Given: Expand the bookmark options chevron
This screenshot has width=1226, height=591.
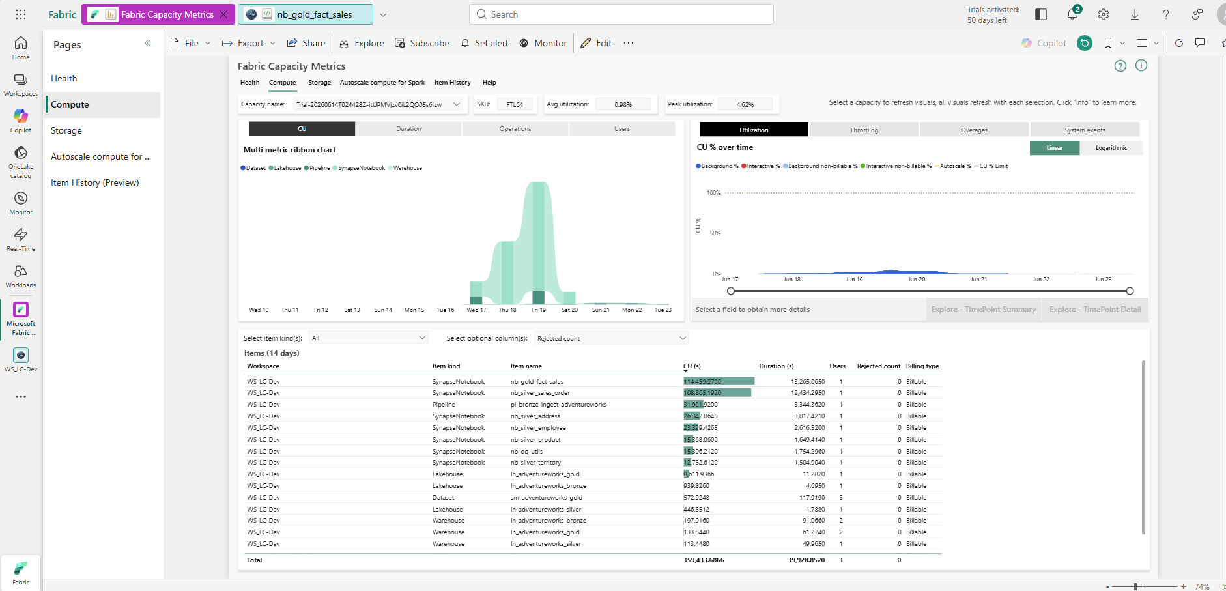Looking at the screenshot, I should coord(1122,43).
